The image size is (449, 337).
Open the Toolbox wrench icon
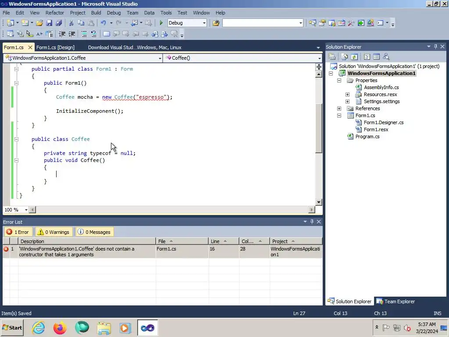[351, 23]
